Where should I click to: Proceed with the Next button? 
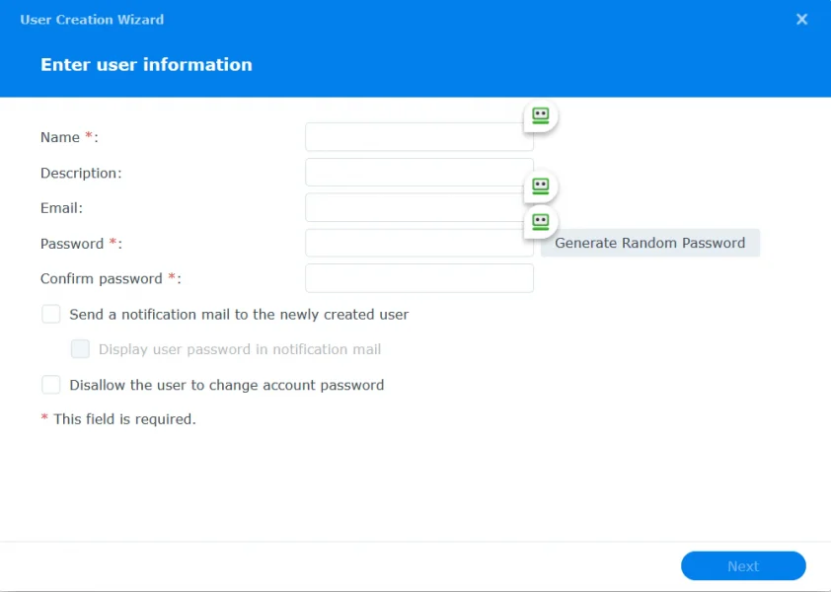743,566
